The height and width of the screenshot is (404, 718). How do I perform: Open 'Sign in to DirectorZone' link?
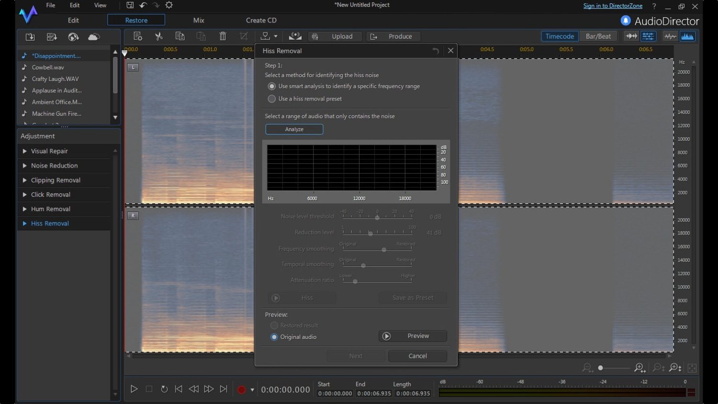(x=613, y=6)
